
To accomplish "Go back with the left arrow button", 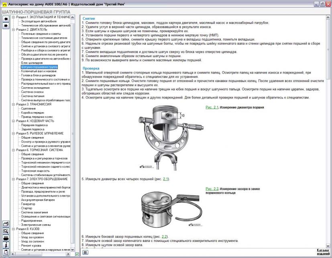I will pos(6,19).
